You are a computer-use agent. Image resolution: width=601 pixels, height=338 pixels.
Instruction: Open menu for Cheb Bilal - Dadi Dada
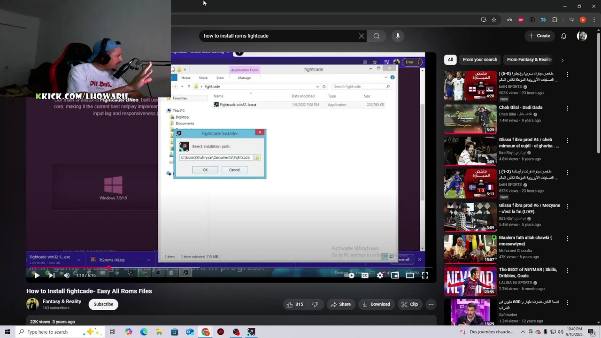point(567,108)
